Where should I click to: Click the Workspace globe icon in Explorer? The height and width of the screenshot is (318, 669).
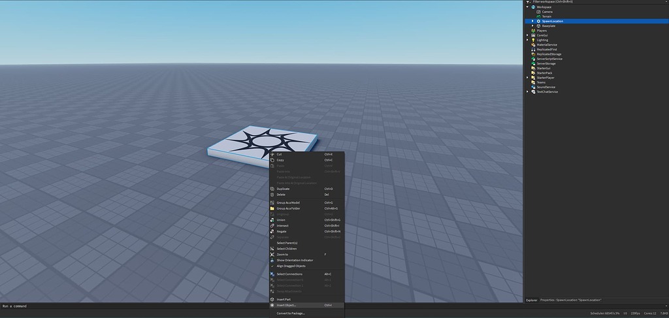pyautogui.click(x=533, y=7)
